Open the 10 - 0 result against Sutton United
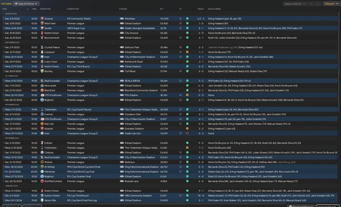The height and width of the screenshot is (207, 341). [x=201, y=196]
